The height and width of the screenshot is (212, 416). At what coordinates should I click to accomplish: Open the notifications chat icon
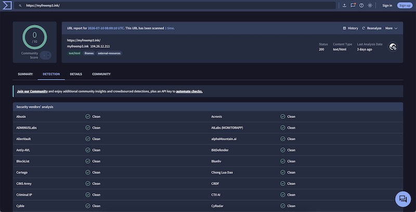coord(353,5)
